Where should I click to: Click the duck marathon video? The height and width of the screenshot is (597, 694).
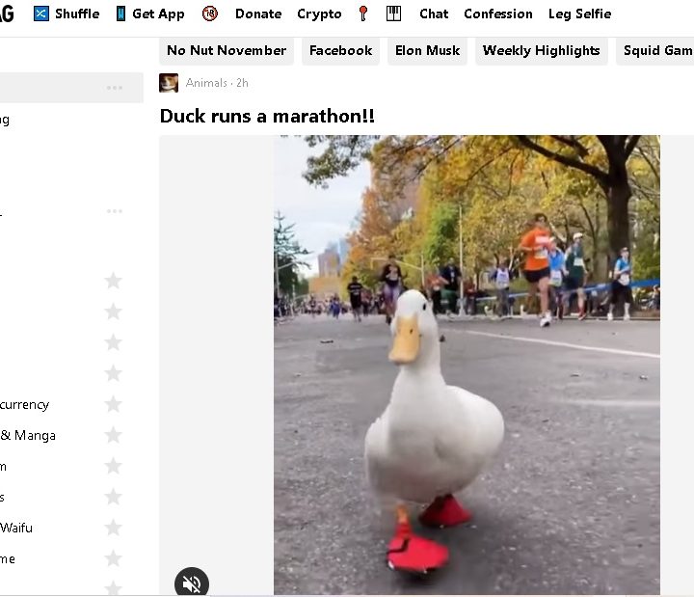tap(467, 365)
